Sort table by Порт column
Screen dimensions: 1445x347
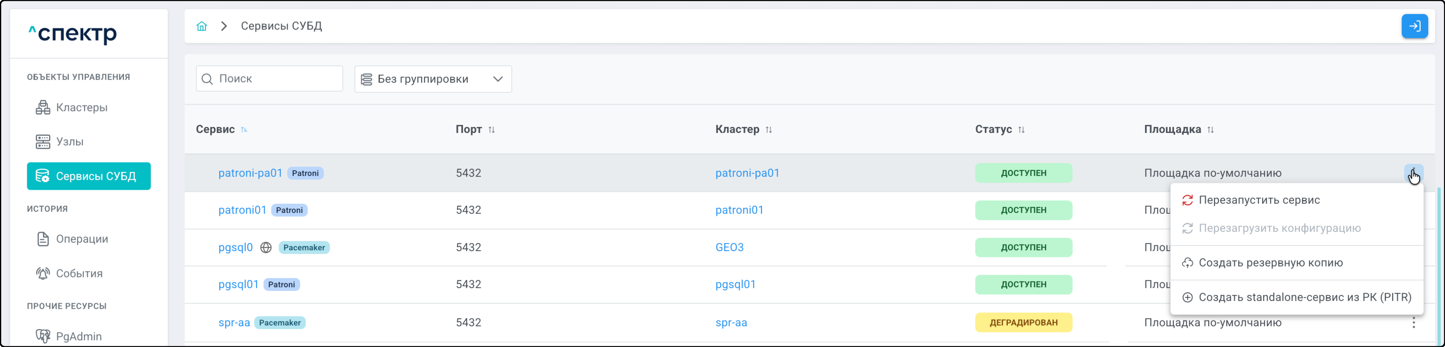click(491, 130)
